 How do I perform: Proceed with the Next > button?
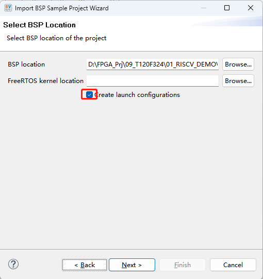[132, 265]
